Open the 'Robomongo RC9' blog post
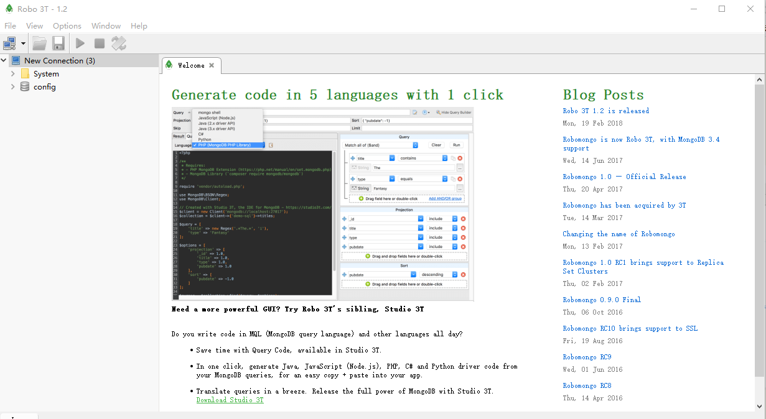 [587, 357]
